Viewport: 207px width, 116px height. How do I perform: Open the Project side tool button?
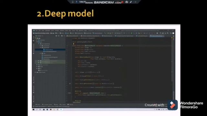coord(33,38)
